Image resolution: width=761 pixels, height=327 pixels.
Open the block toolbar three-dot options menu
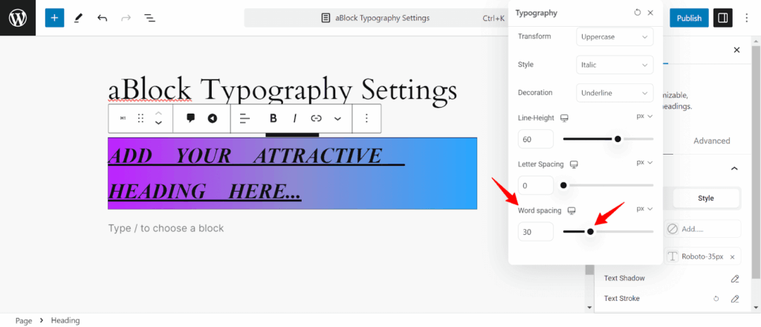point(367,118)
